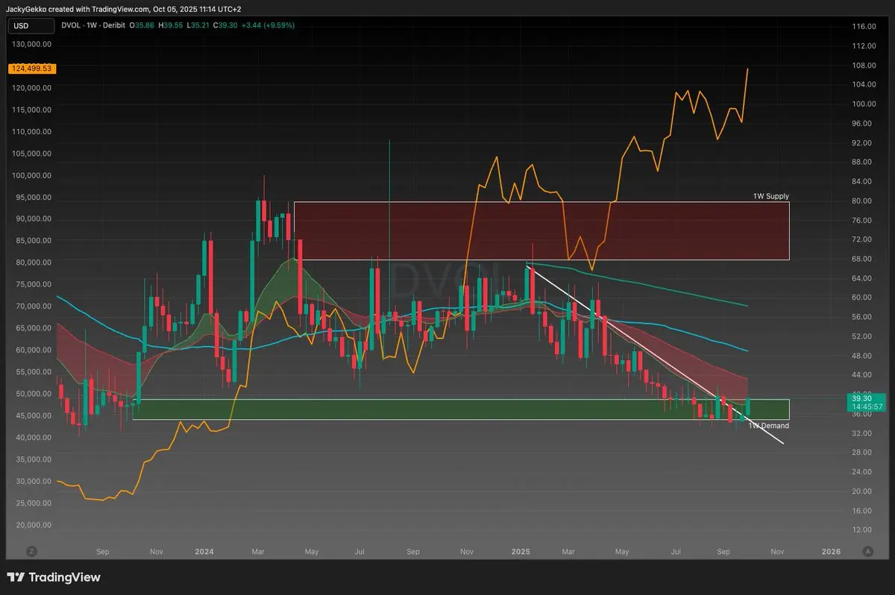
Task: Select the green 1W Demand zone rectangle
Action: [461, 409]
